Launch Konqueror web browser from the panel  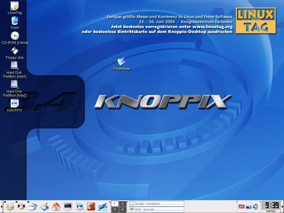[80, 206]
